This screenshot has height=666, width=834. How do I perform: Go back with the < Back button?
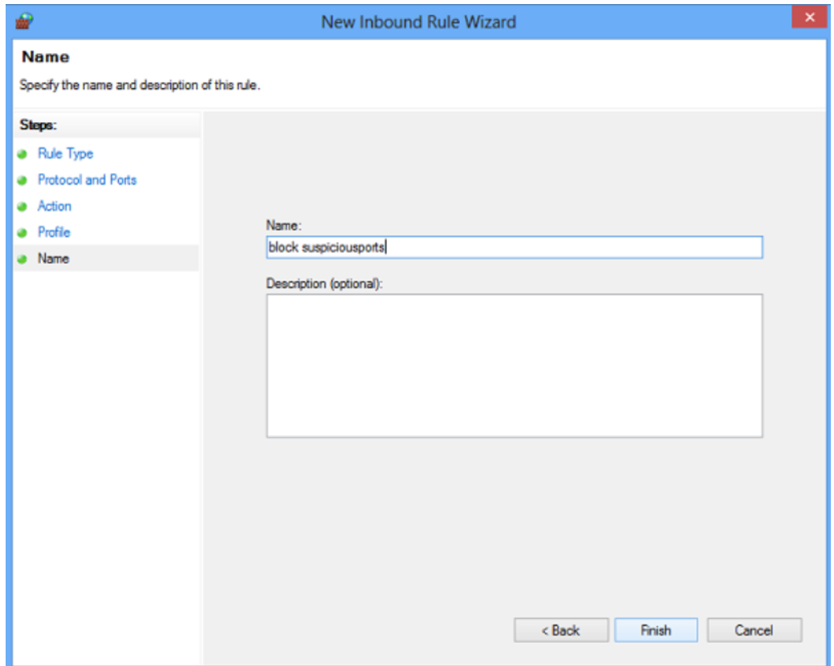(x=561, y=630)
